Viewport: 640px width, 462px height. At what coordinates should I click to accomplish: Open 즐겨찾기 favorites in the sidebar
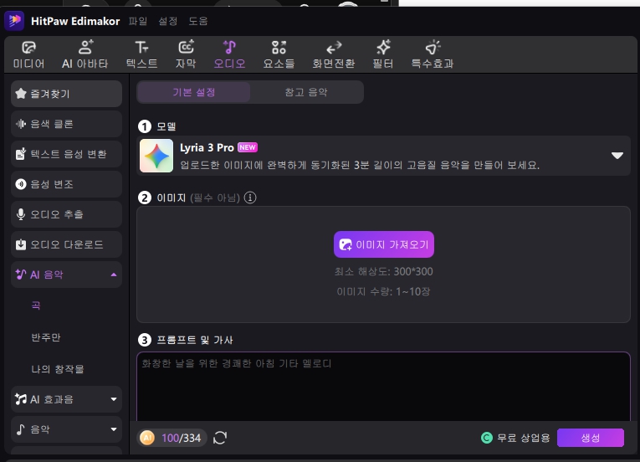coord(66,94)
